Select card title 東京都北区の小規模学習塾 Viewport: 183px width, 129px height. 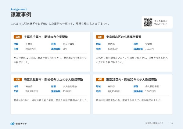pos(124,37)
